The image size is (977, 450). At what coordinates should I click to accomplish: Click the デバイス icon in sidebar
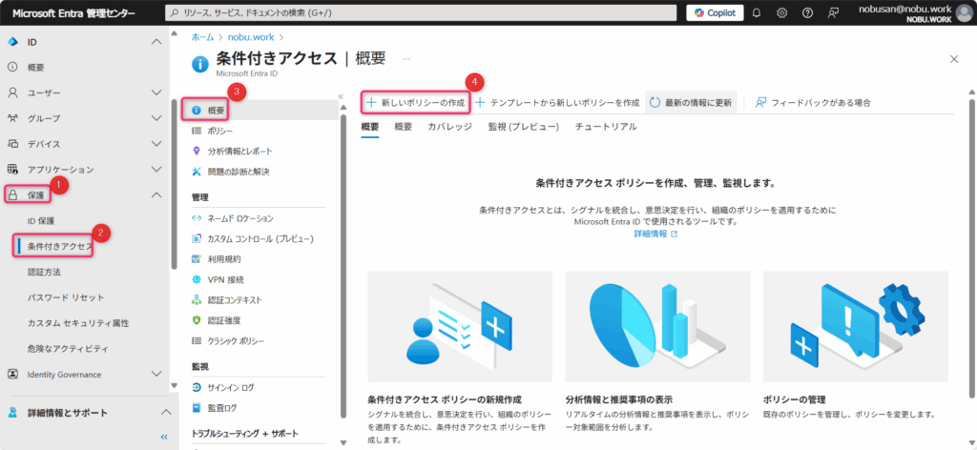(11, 144)
